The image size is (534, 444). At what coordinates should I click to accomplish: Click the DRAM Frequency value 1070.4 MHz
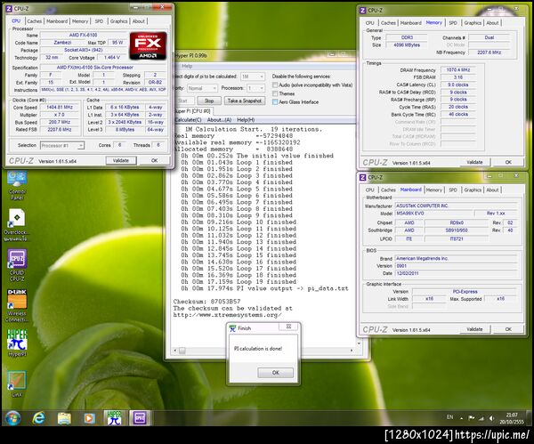pyautogui.click(x=458, y=69)
